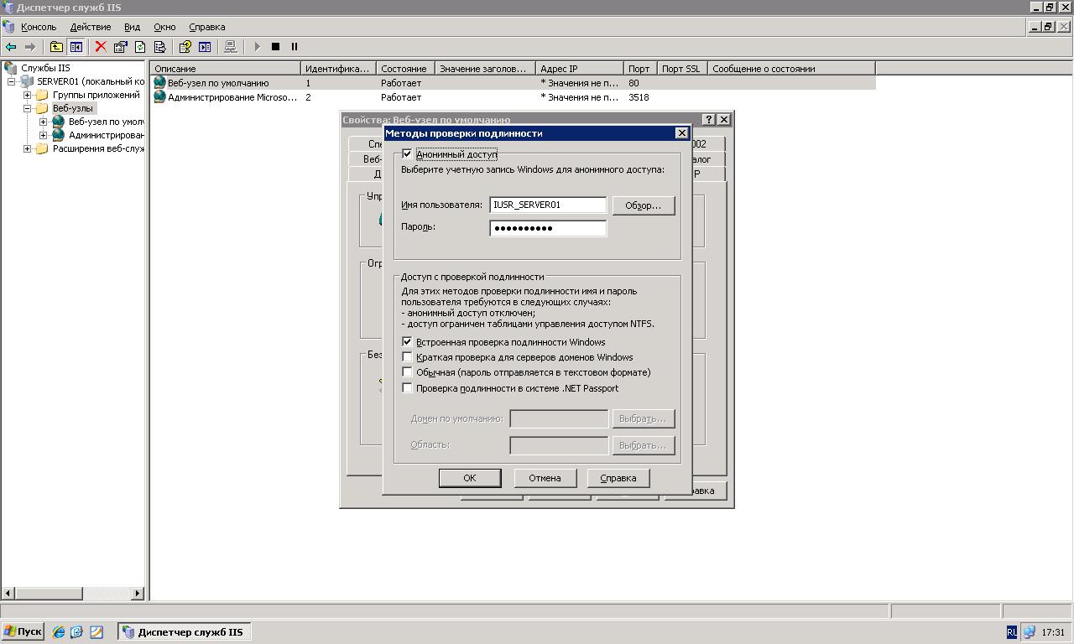Click OK in the authentication methods dialog
This screenshot has width=1074, height=644.
click(470, 478)
